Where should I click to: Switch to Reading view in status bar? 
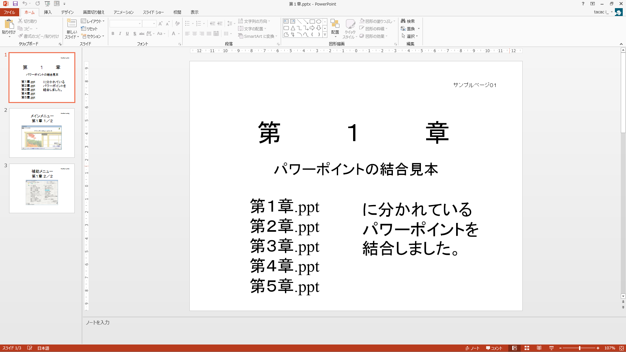539,348
